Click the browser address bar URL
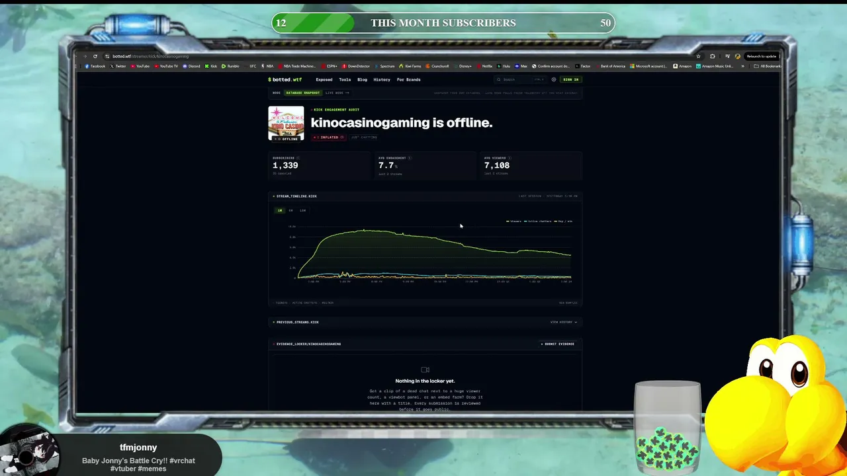The height and width of the screenshot is (476, 847). pyautogui.click(x=150, y=56)
